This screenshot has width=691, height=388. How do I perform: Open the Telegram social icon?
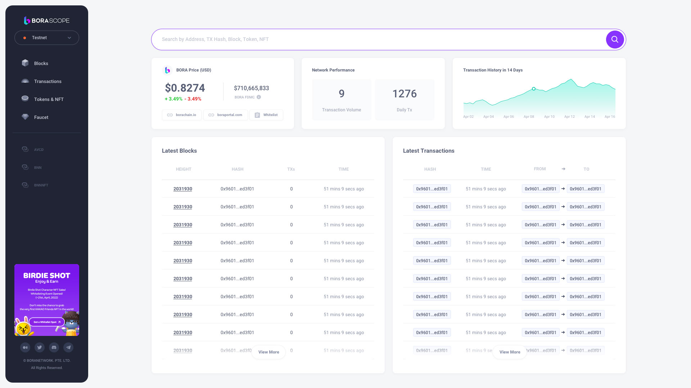[x=68, y=347]
